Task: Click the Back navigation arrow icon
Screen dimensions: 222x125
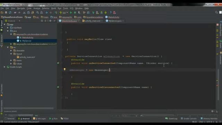Action: coord(46,12)
